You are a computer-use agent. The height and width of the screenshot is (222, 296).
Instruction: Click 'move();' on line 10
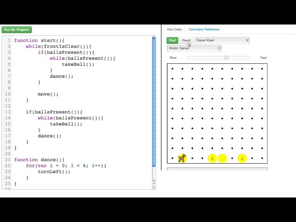(x=48, y=94)
